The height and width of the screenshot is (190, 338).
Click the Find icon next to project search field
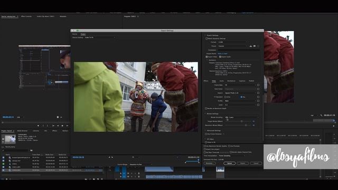pos(32,150)
